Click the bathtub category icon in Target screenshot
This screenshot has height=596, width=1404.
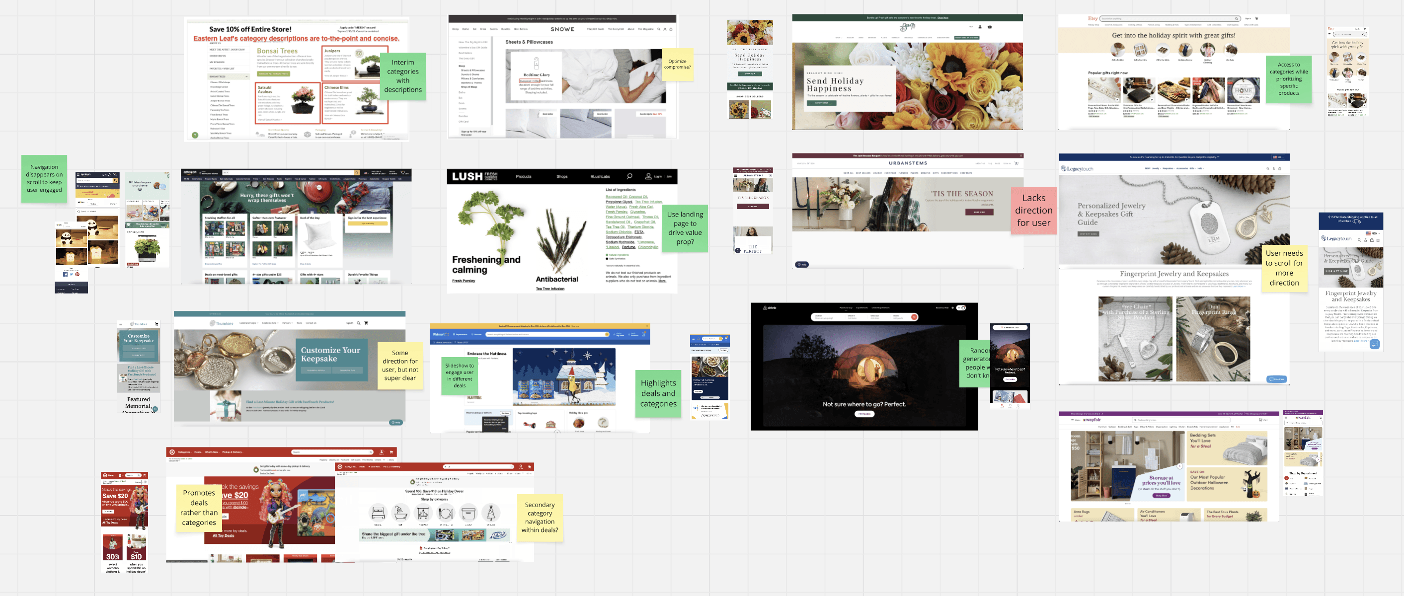coord(400,513)
